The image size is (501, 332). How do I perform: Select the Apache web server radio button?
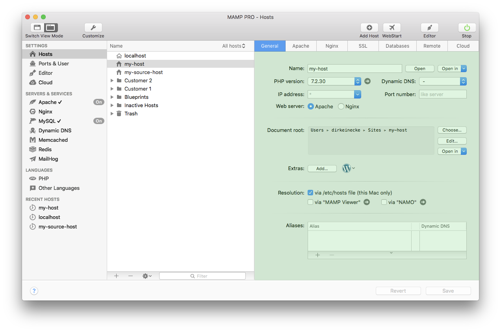coord(311,106)
